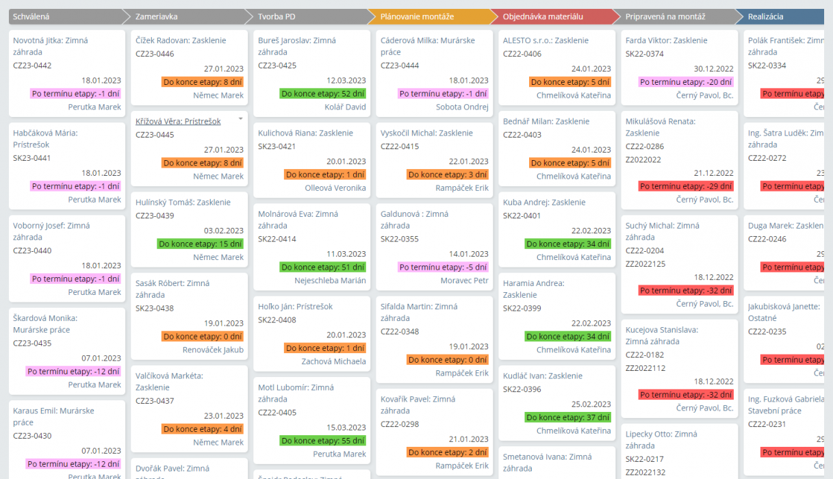The image size is (833, 479).
Task: Open Farda Viktor: Zasklenie card title
Action: pyautogui.click(x=667, y=40)
